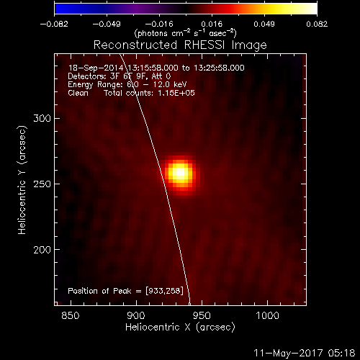360x360 pixels.
Task: Click the 'Heliocentric Y (arcsec)' axis label
Action: pyautogui.click(x=22, y=180)
